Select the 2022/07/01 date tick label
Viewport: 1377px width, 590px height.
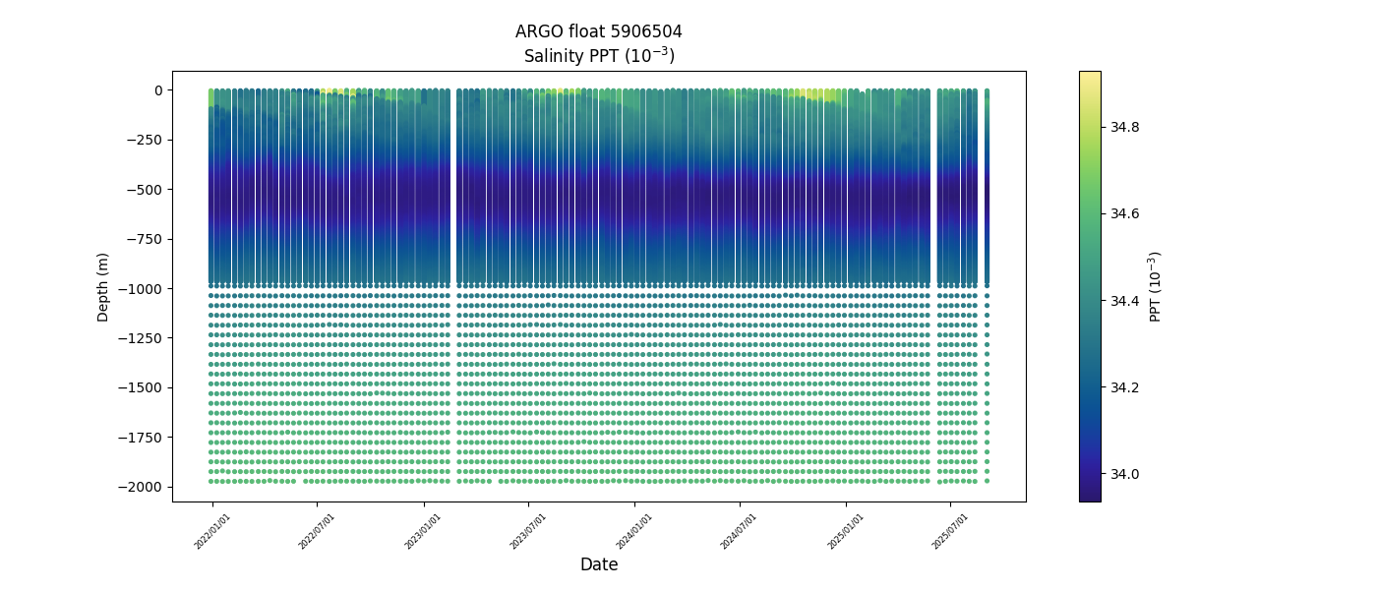(318, 531)
